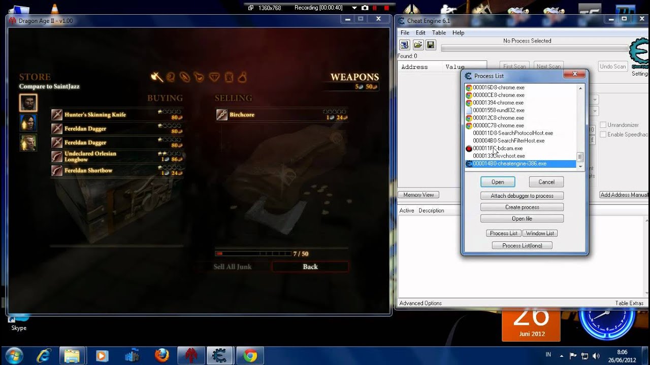Click Cancel in the Process List dialog
Screen dimensions: 650x365
pyautogui.click(x=546, y=182)
